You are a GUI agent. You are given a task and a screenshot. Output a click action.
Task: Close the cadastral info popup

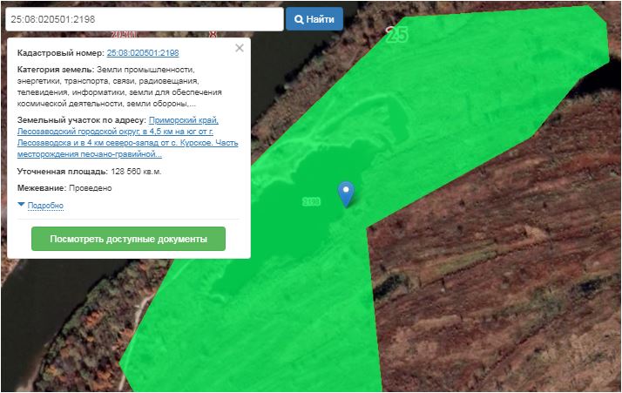(x=240, y=49)
